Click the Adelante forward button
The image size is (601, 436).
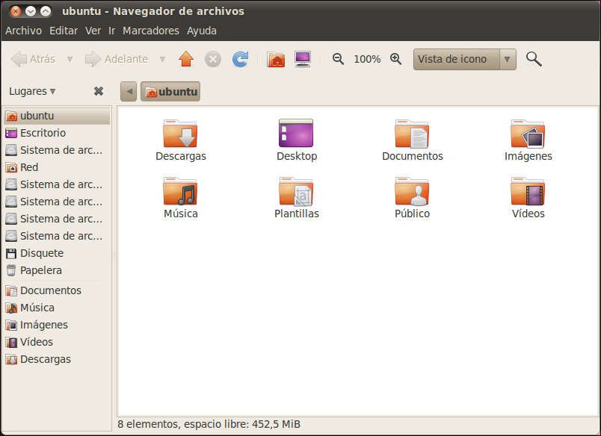point(117,59)
